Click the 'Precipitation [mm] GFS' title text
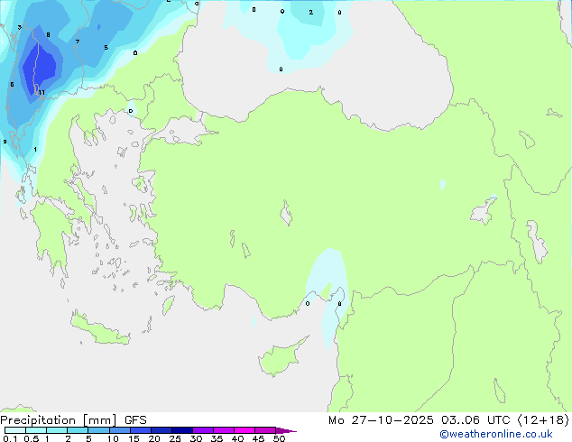572x442 pixels. (73, 420)
